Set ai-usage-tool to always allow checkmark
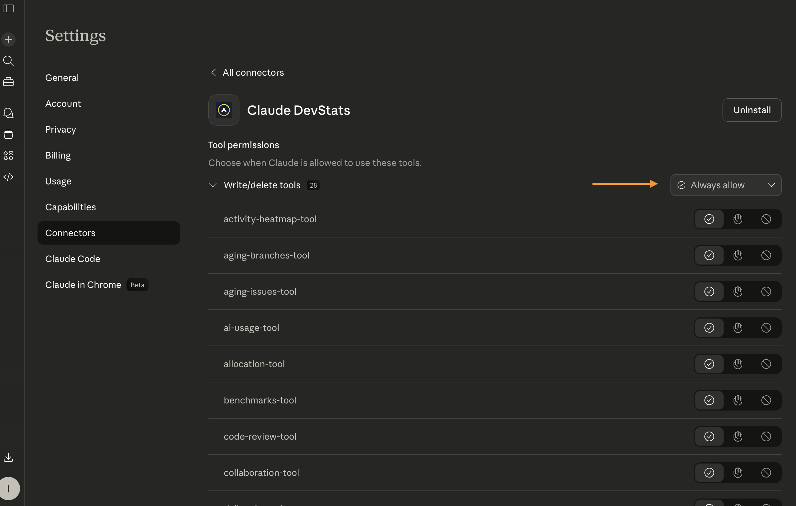The height and width of the screenshot is (506, 796). pyautogui.click(x=709, y=328)
